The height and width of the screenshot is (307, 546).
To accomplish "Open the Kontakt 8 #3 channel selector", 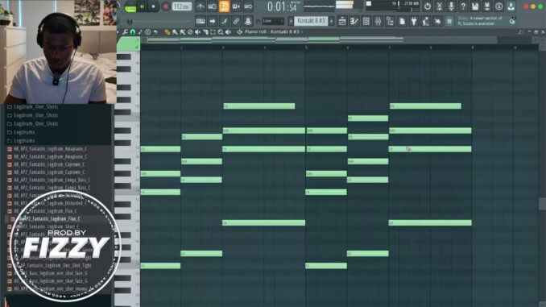I will click(311, 21).
